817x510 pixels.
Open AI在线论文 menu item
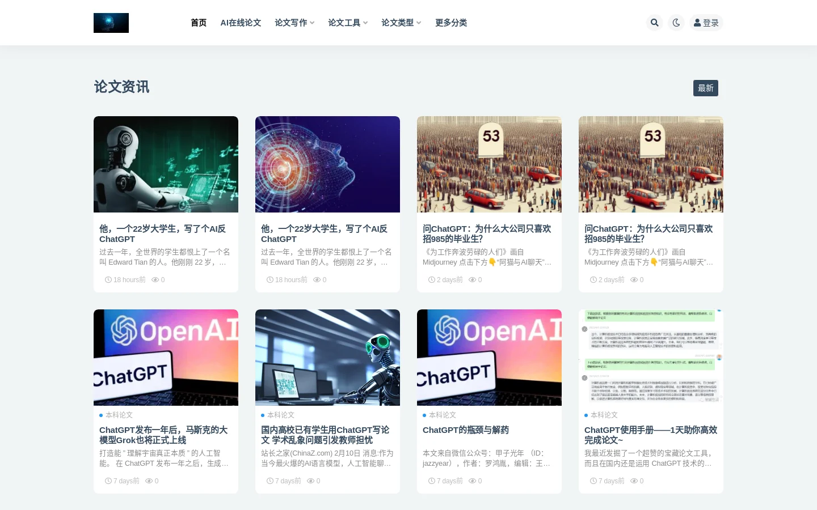(x=241, y=23)
